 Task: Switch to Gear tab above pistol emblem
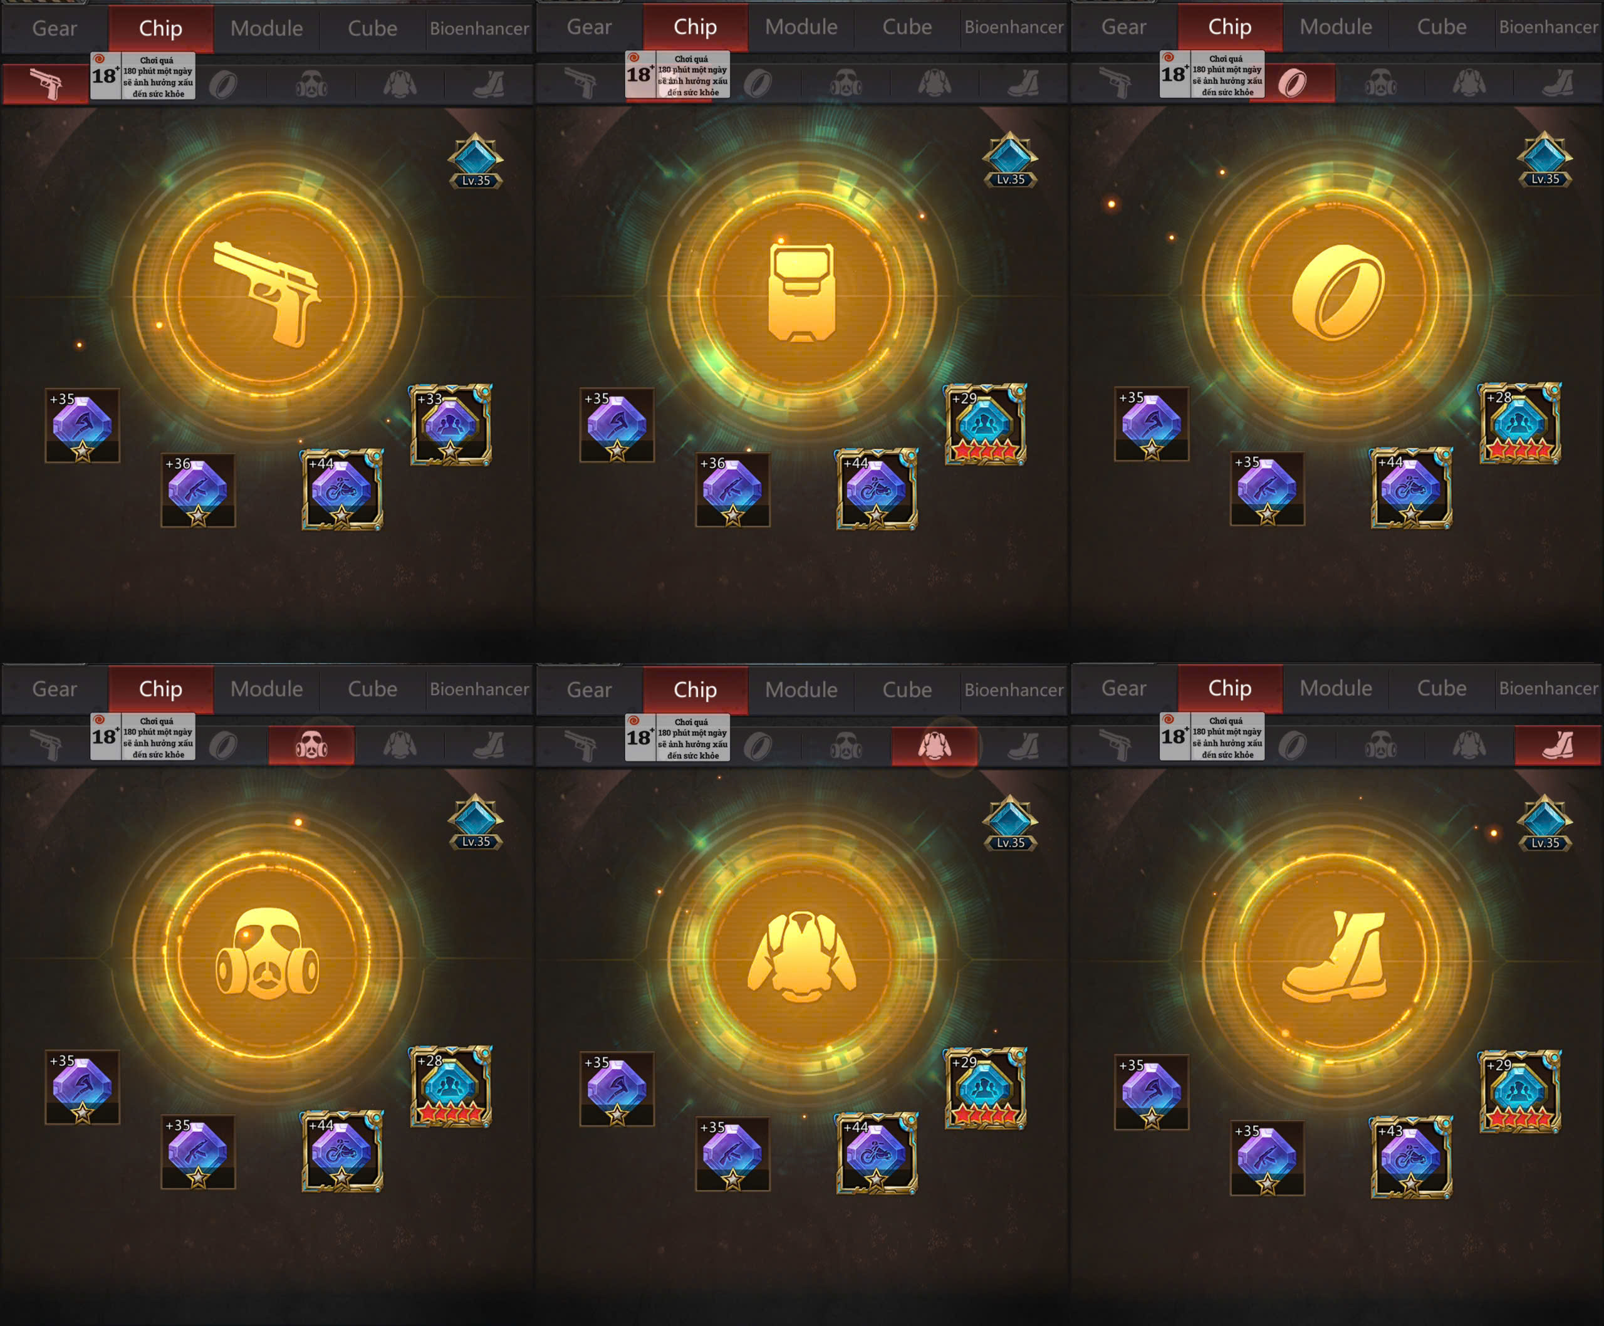coord(55,28)
